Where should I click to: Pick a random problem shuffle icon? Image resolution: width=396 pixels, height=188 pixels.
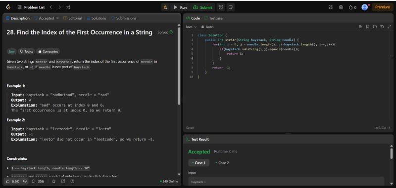[x=68, y=7]
